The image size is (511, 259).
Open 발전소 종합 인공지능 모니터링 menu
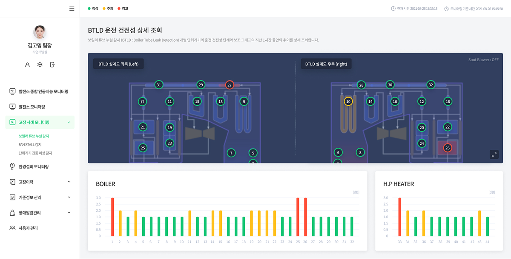tap(43, 91)
